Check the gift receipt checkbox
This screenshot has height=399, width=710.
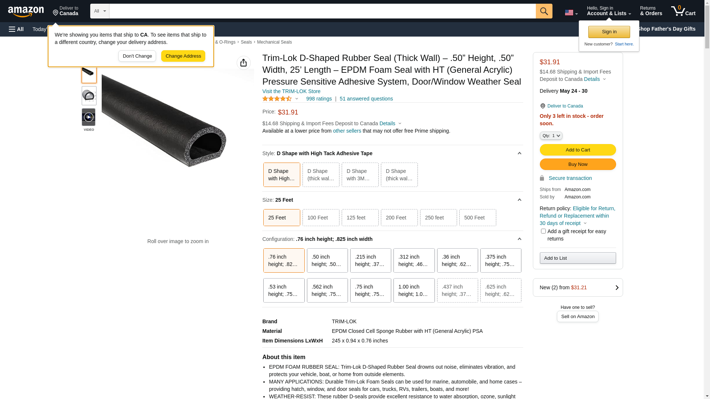tap(543, 231)
